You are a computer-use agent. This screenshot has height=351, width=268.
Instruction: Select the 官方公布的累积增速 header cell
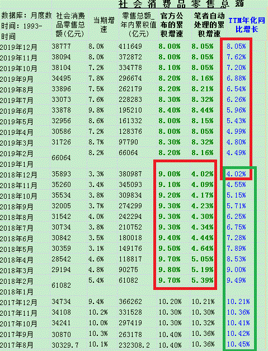coord(172,25)
